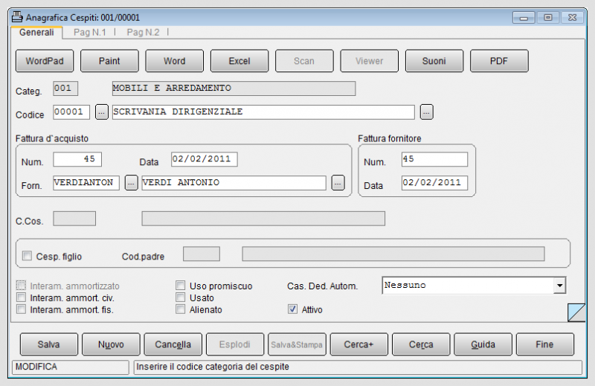Click the Word button

(174, 61)
